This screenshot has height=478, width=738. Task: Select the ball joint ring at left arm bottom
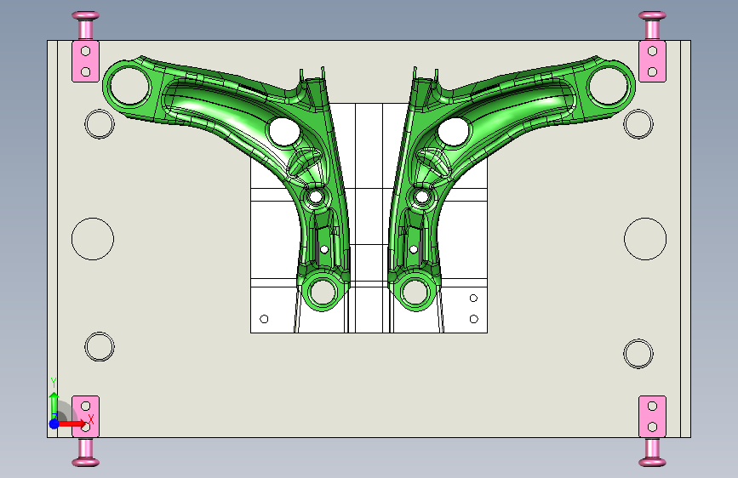323,292
